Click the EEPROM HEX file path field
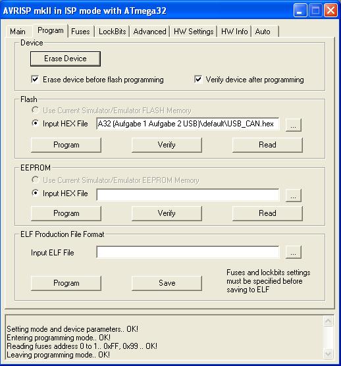This screenshot has width=341, height=366. point(188,195)
